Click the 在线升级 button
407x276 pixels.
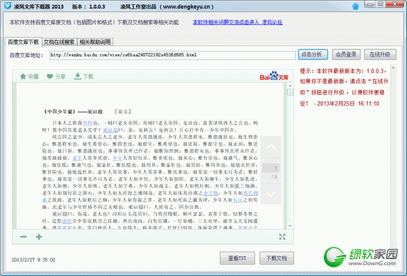coord(380,54)
